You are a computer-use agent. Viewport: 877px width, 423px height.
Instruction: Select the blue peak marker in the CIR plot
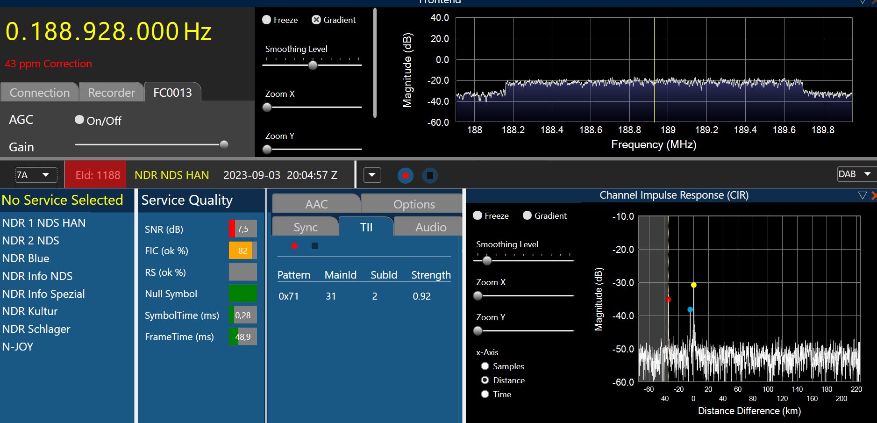pyautogui.click(x=690, y=309)
